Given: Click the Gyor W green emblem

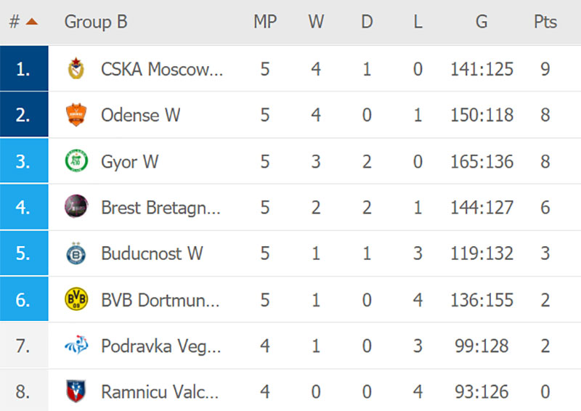Looking at the screenshot, I should click(76, 161).
